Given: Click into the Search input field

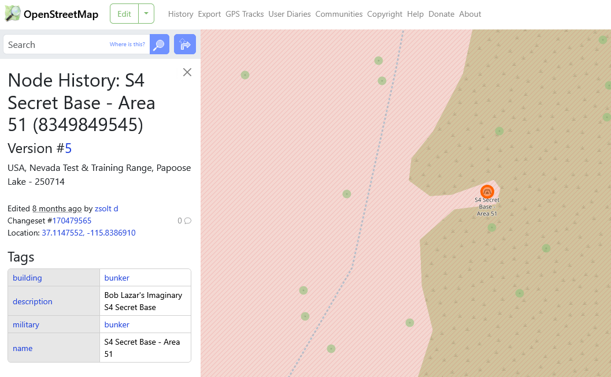Looking at the screenshot, I should (x=55, y=44).
